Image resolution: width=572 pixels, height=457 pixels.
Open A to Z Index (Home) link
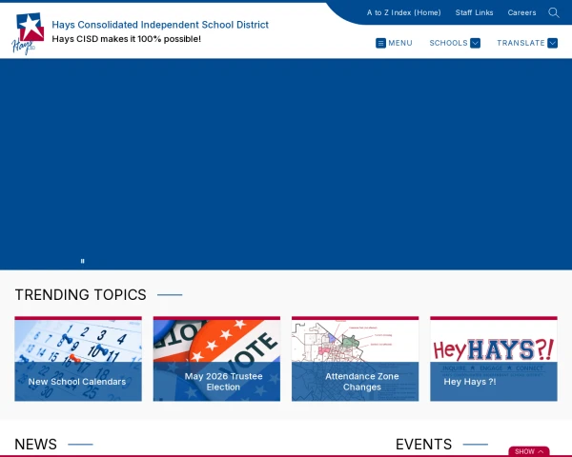[404, 12]
